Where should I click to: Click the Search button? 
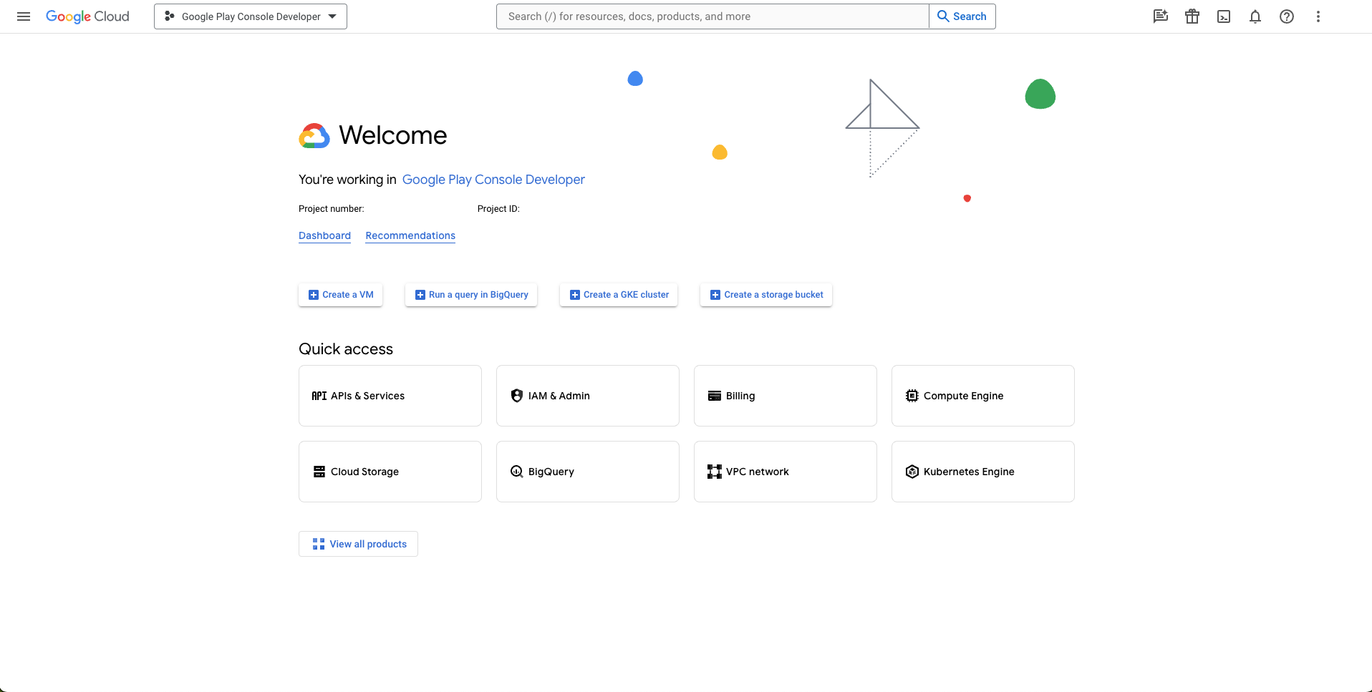962,16
